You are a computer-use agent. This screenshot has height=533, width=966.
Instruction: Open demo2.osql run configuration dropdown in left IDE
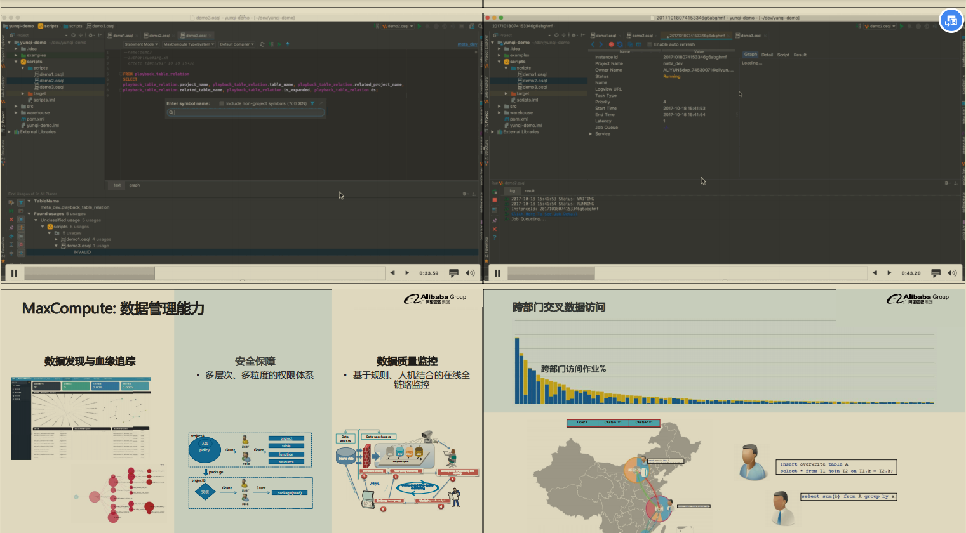pos(398,26)
